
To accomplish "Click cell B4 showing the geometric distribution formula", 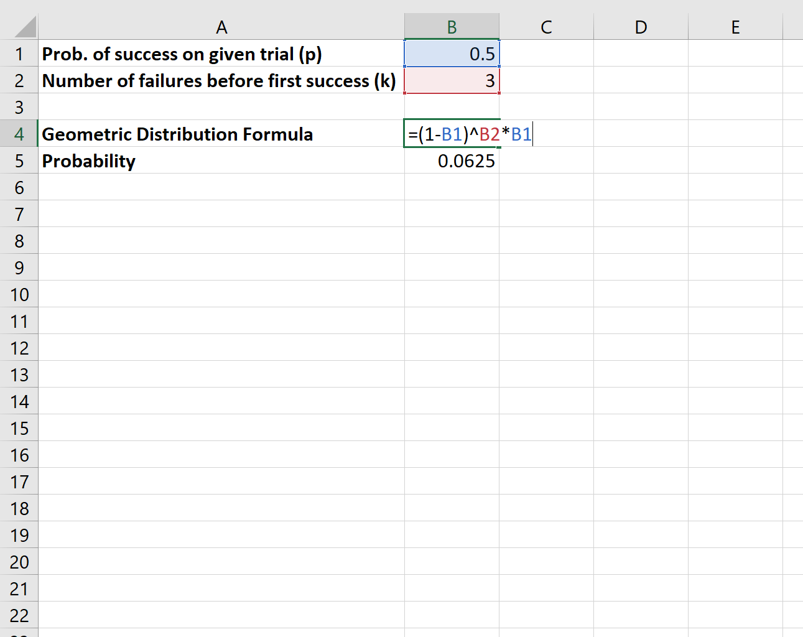I will click(452, 134).
